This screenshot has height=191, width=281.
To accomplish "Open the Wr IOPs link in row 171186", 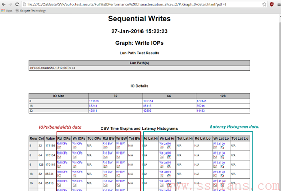I will 77,143.
